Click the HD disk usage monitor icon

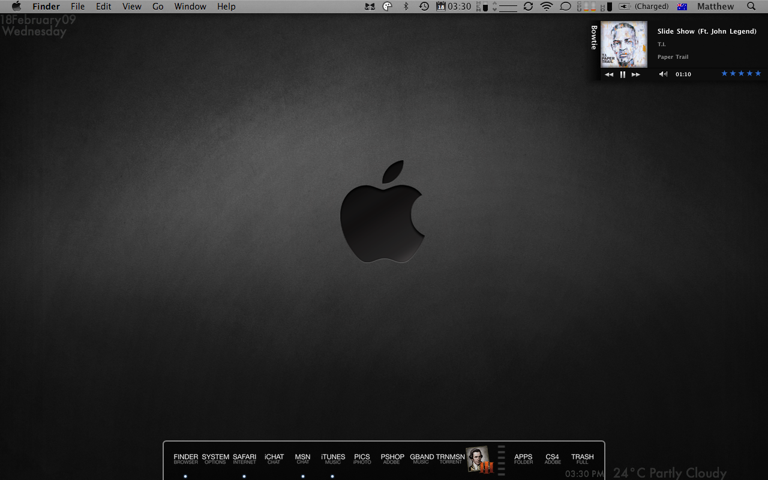[x=607, y=7]
